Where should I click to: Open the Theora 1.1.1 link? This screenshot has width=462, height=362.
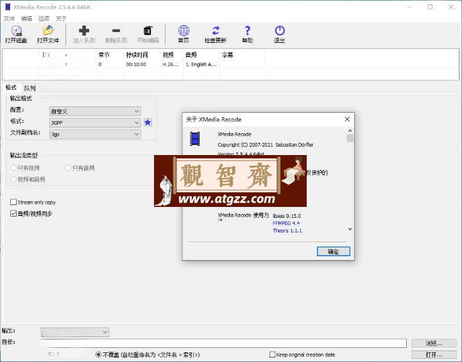click(287, 231)
